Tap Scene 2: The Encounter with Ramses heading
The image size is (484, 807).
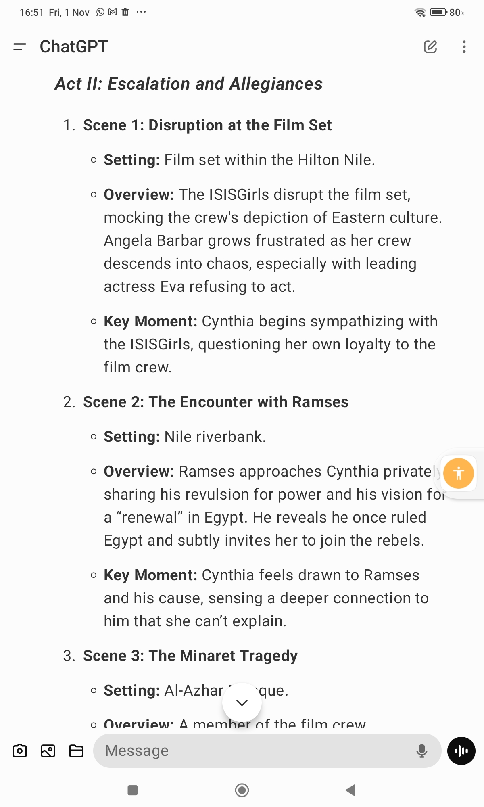point(216,402)
